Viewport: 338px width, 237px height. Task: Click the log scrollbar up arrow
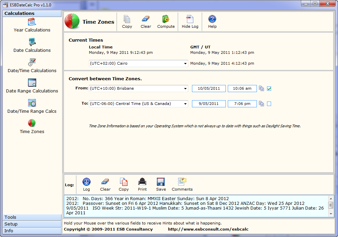(331, 199)
